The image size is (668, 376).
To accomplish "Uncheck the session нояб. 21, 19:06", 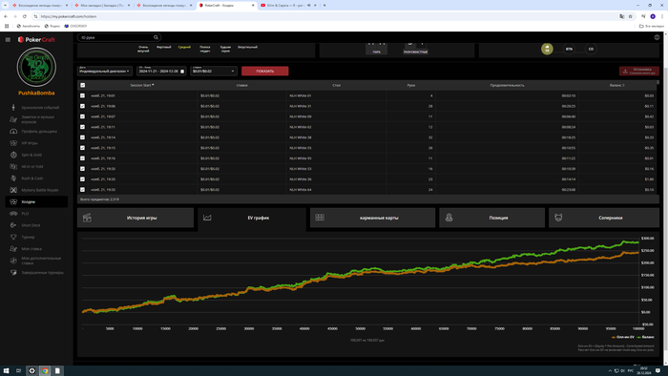I will (83, 106).
